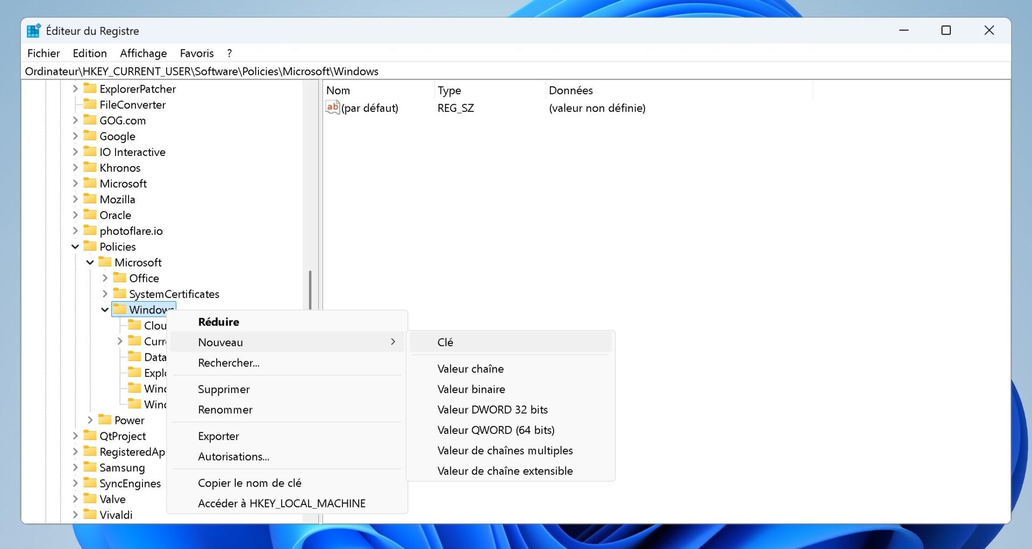Click the SyncEngines folder icon
The width and height of the screenshot is (1032, 549).
click(90, 483)
